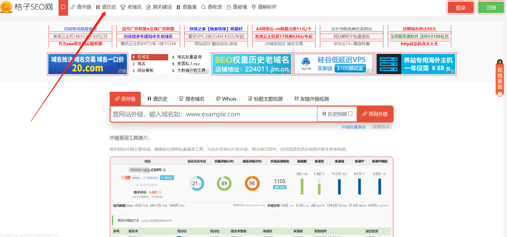Switch to the 搜老域名 search tab
Image resolution: width=507 pixels, height=237 pixels.
pyautogui.click(x=192, y=99)
